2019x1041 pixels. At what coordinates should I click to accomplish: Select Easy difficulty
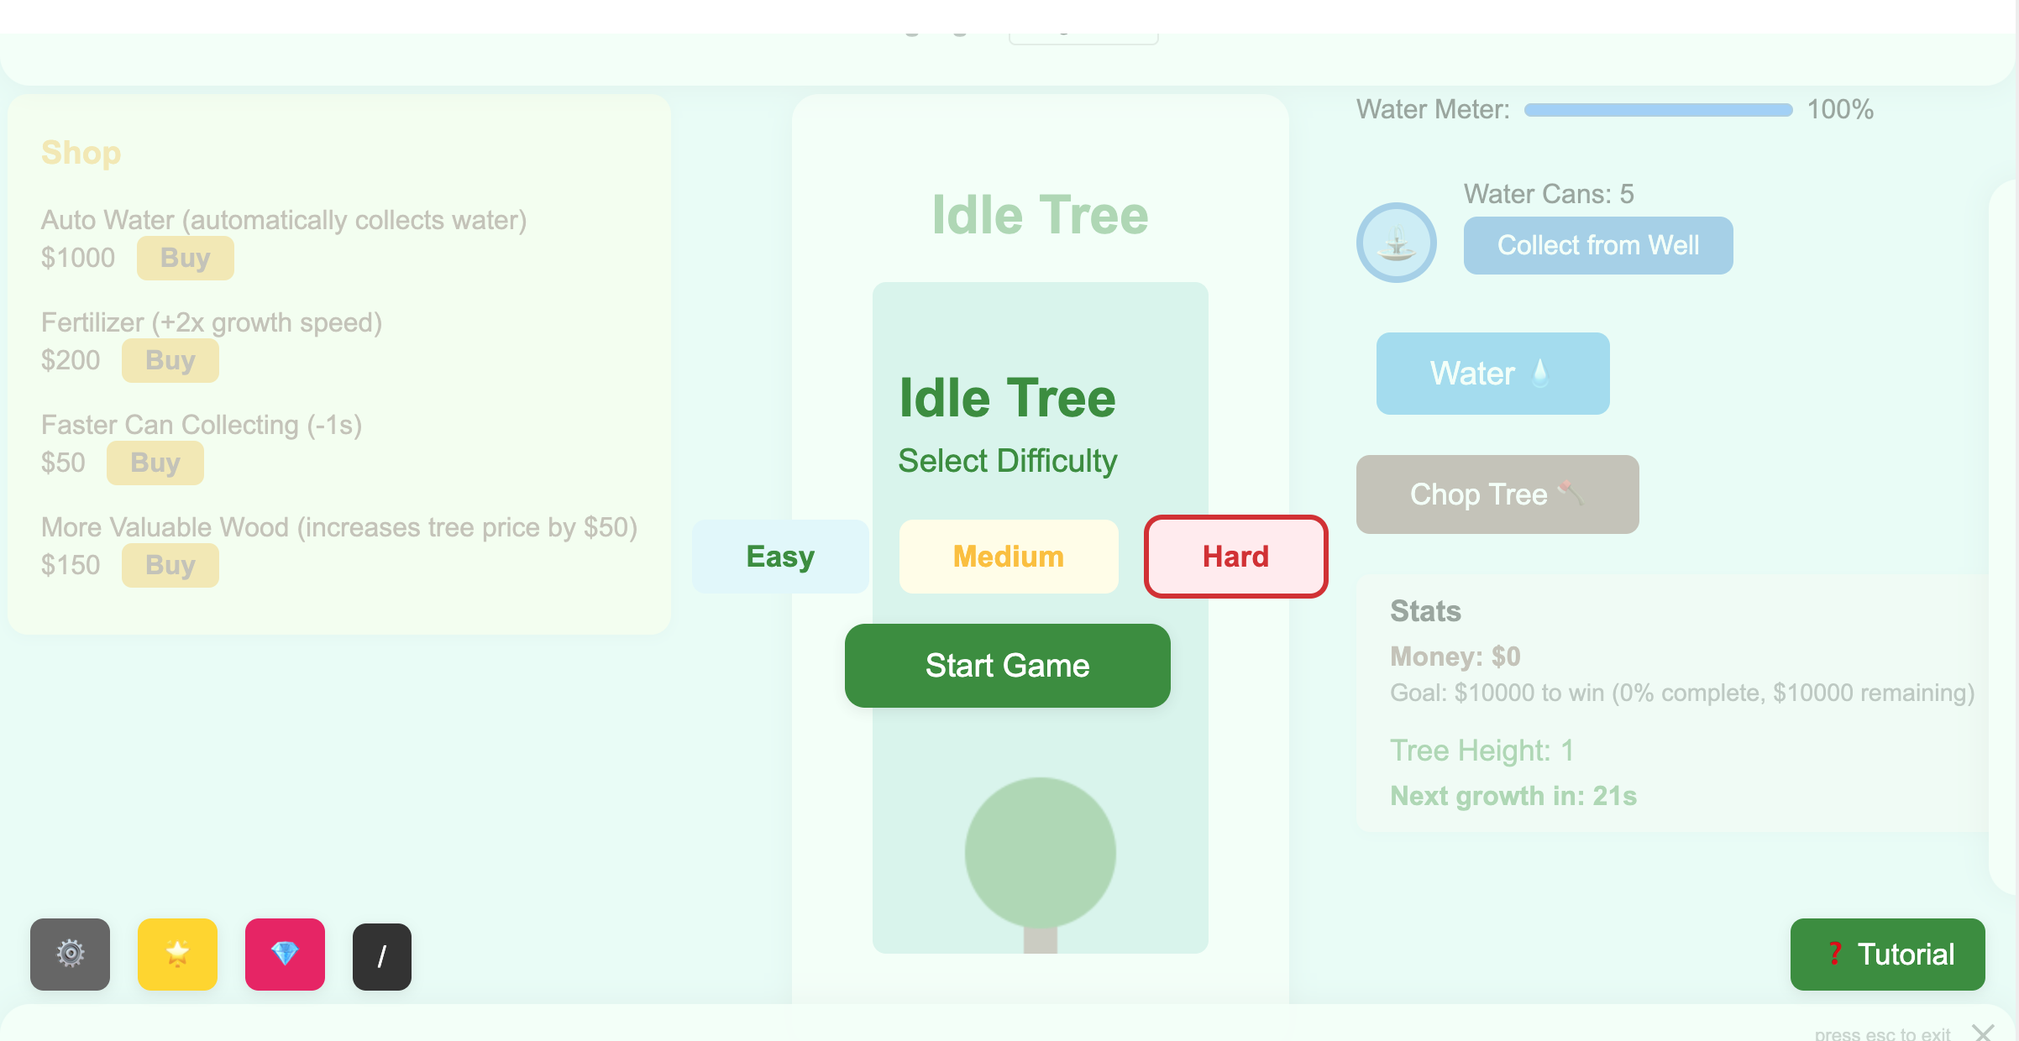tap(780, 557)
